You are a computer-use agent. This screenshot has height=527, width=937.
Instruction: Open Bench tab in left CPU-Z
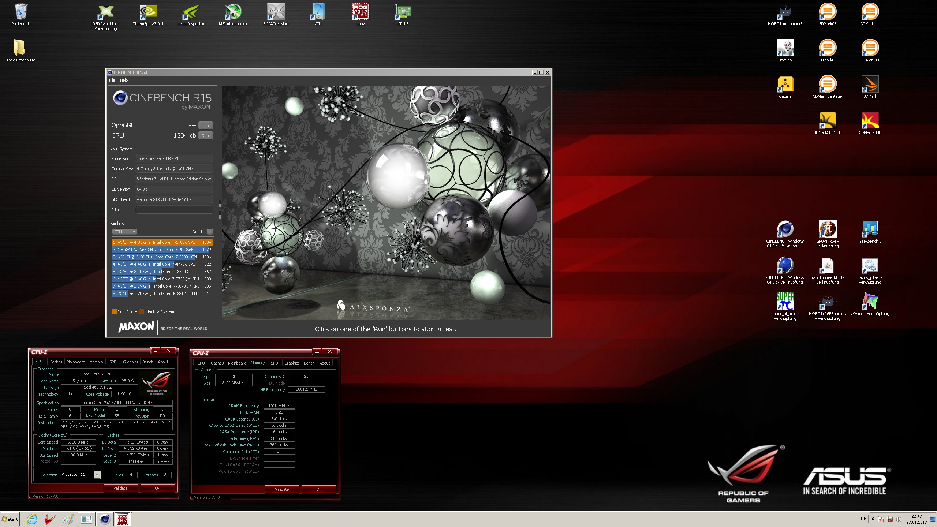click(148, 362)
